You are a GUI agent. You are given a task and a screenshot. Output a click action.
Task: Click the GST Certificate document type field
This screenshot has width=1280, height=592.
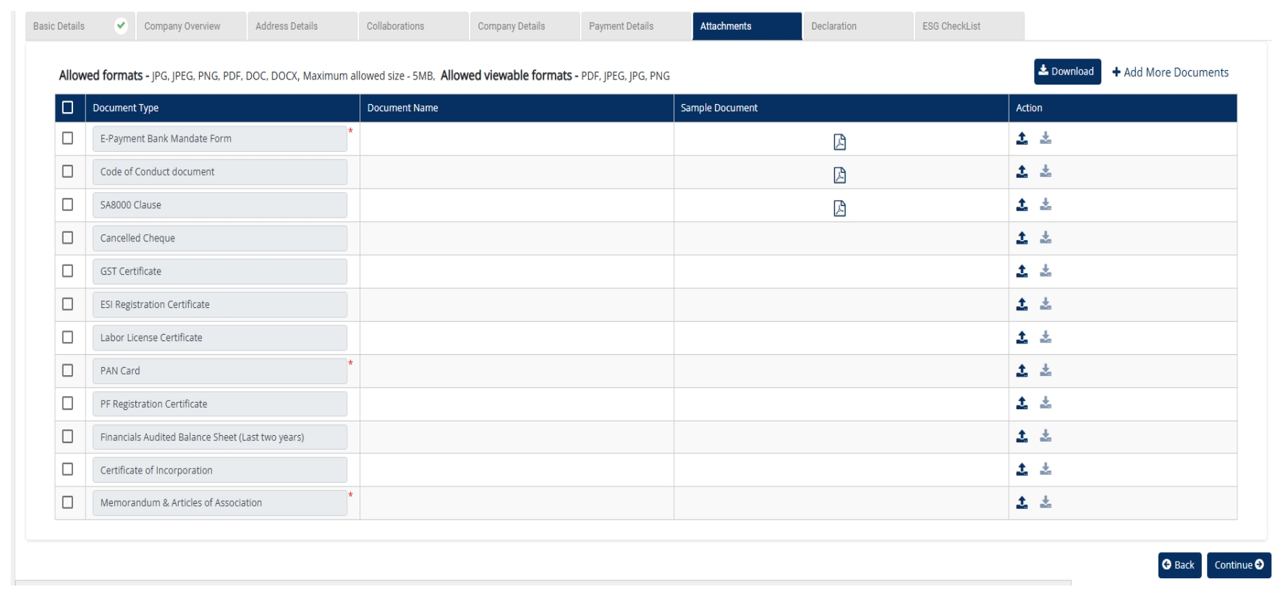pyautogui.click(x=220, y=271)
